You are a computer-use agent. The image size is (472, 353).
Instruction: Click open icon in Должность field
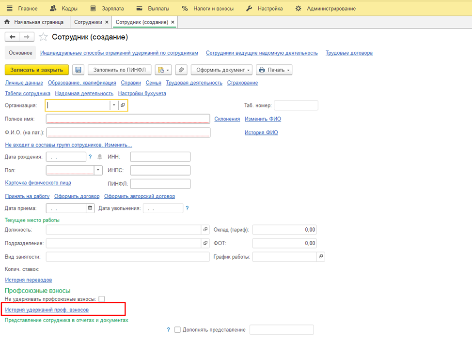click(x=205, y=230)
